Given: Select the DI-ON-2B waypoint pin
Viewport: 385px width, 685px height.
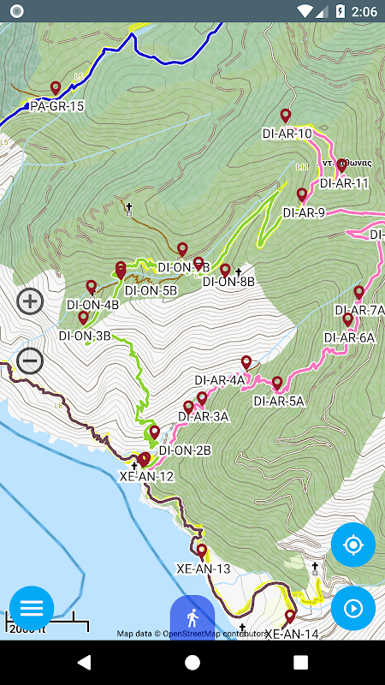Looking at the screenshot, I should (x=155, y=432).
